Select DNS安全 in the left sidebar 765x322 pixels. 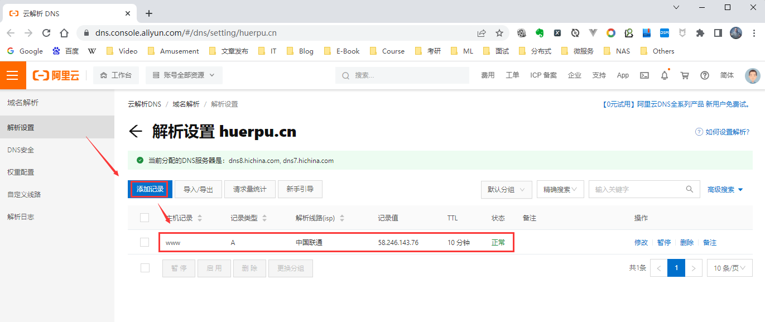point(21,150)
